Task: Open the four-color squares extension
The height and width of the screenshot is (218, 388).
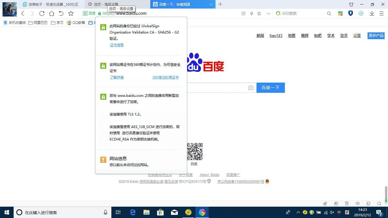Action: pyautogui.click(x=340, y=13)
